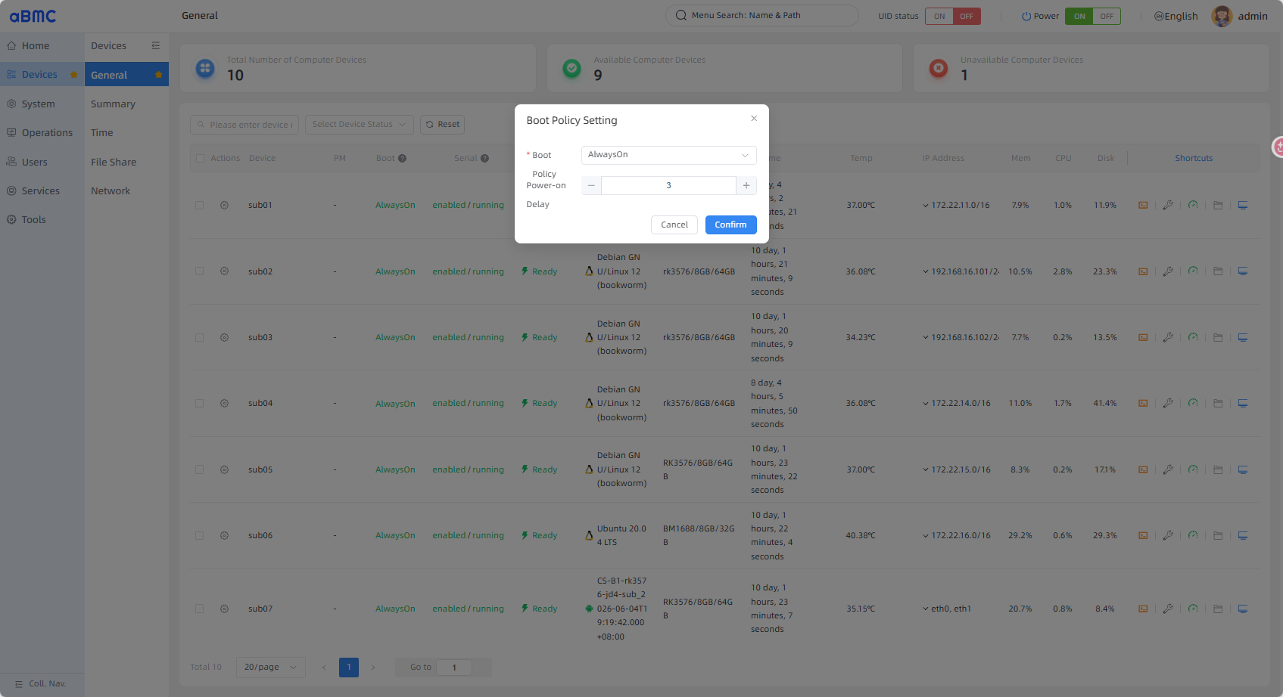Click the aBMC logo
This screenshot has height=697, width=1283.
33,16
